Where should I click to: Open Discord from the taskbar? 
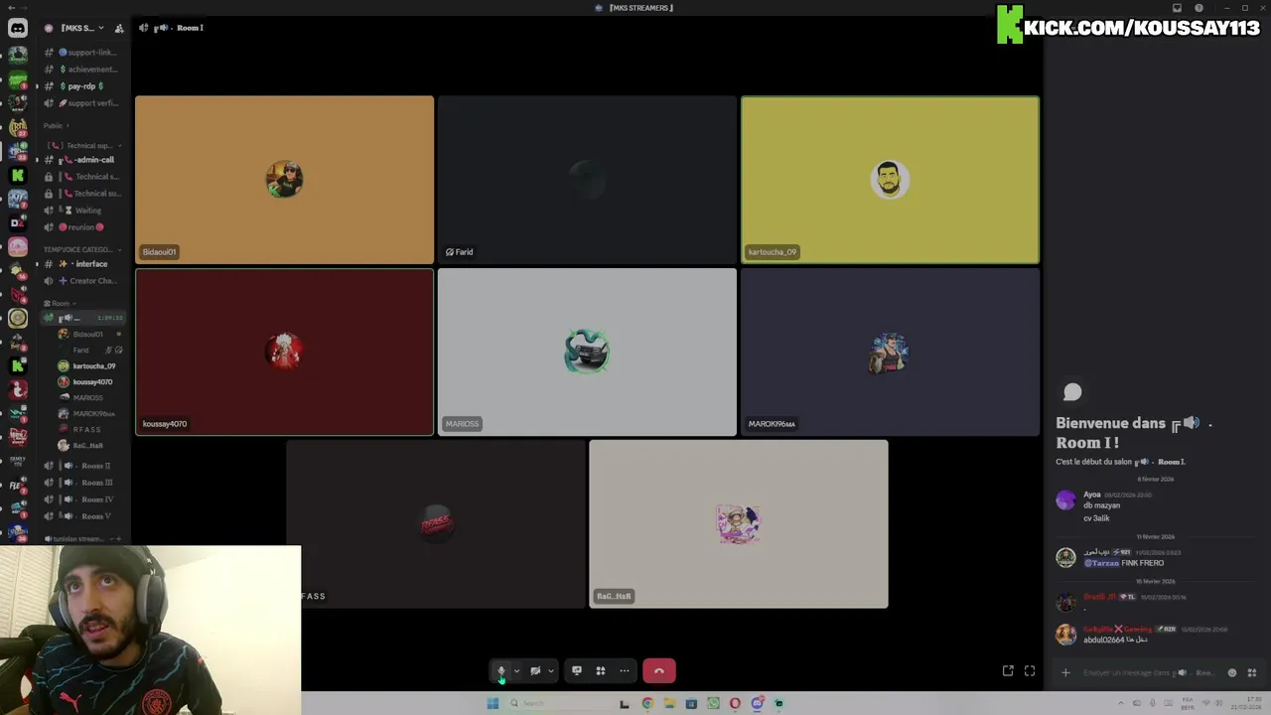tap(757, 703)
